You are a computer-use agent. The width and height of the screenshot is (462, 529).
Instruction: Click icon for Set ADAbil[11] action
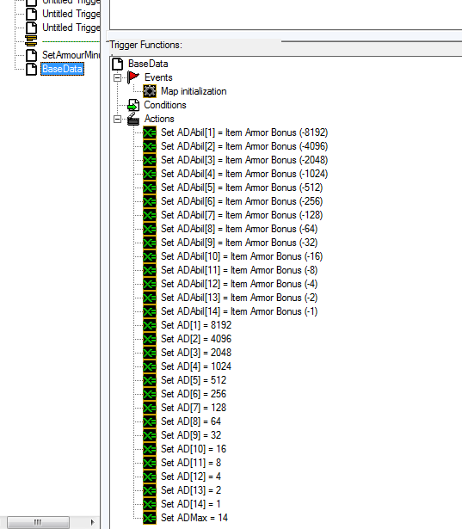[150, 270]
